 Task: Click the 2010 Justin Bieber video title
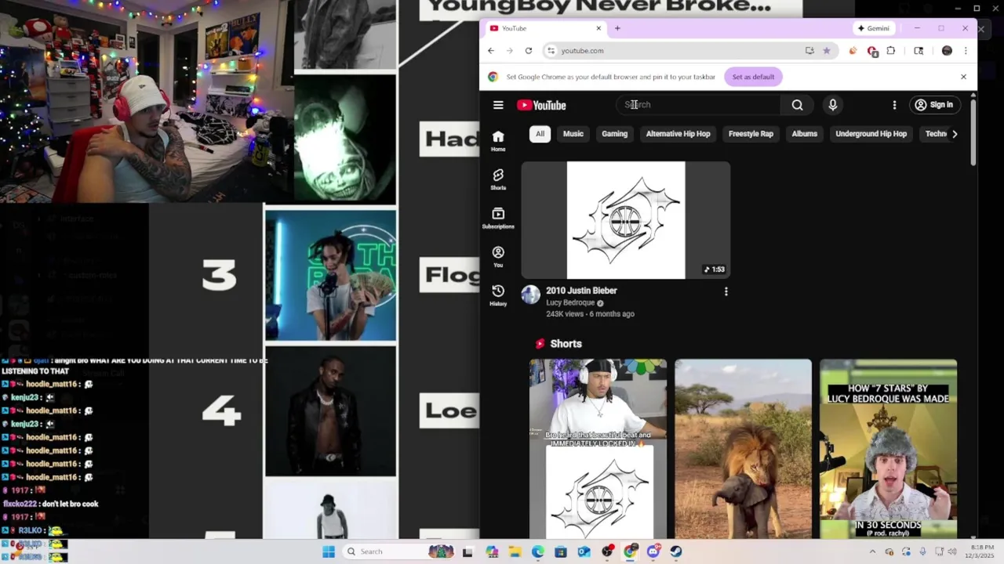pos(581,291)
